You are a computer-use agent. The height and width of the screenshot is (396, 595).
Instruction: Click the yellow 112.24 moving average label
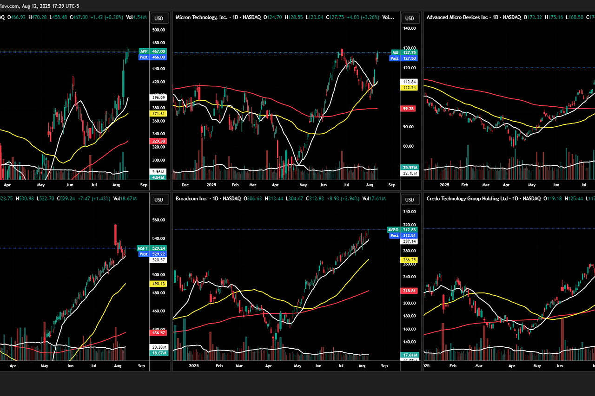coord(410,87)
